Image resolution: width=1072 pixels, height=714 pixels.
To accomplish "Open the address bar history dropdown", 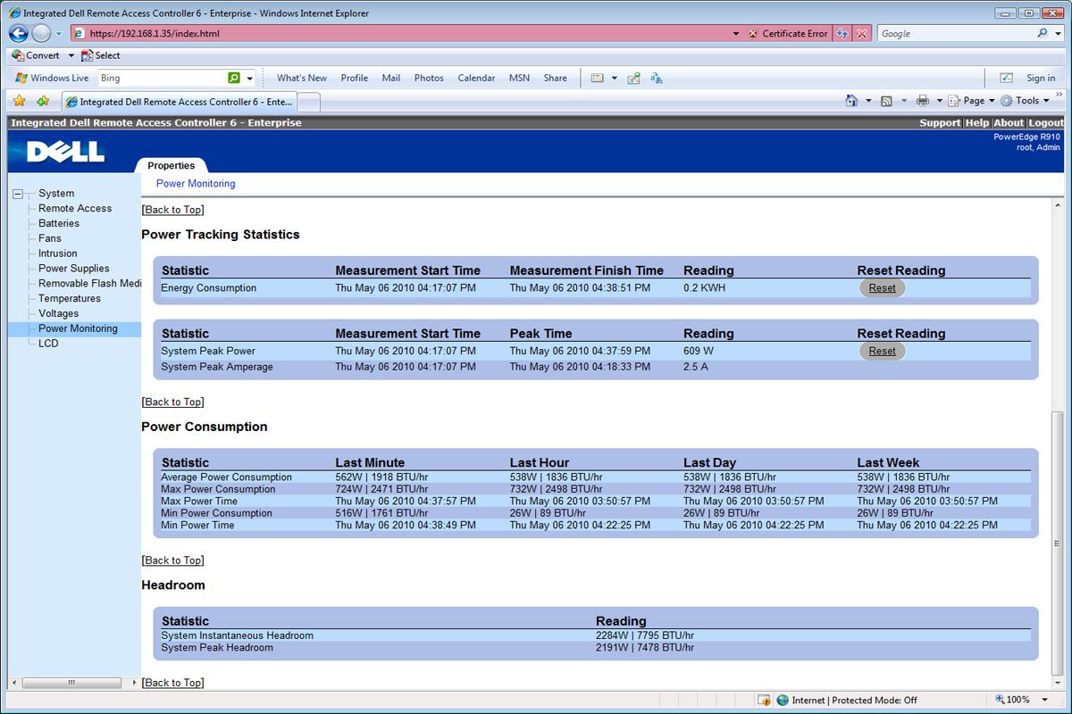I will (x=735, y=34).
